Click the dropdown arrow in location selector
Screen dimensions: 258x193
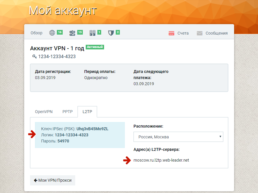tap(220, 137)
